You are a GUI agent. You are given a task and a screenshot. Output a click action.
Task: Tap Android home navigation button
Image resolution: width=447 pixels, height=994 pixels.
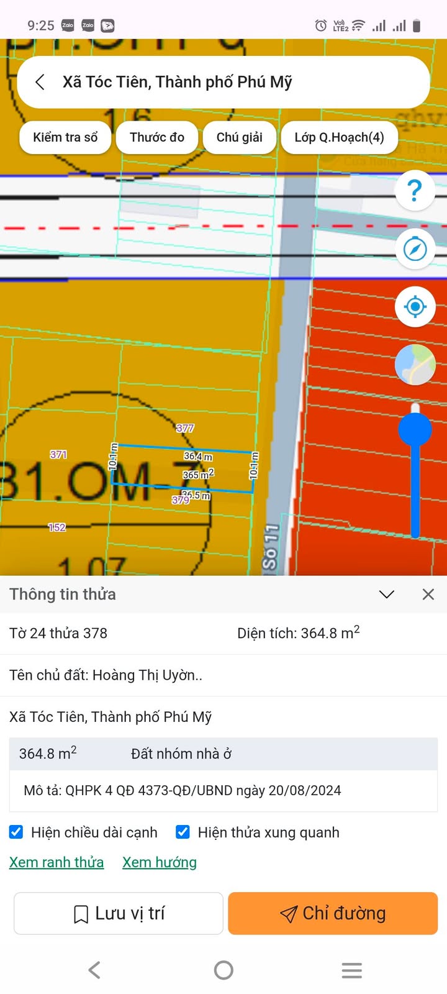[223, 970]
